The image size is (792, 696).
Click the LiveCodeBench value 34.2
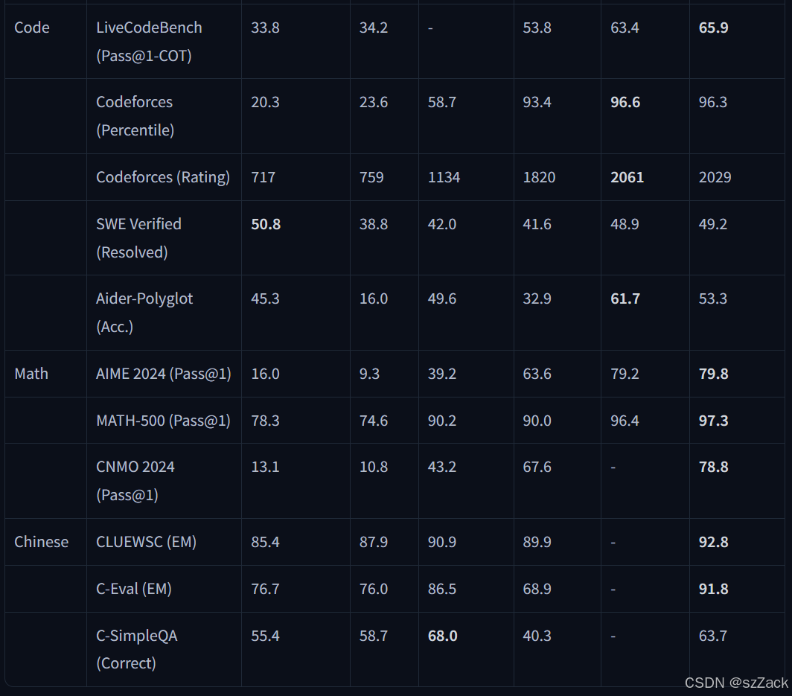[x=374, y=28]
